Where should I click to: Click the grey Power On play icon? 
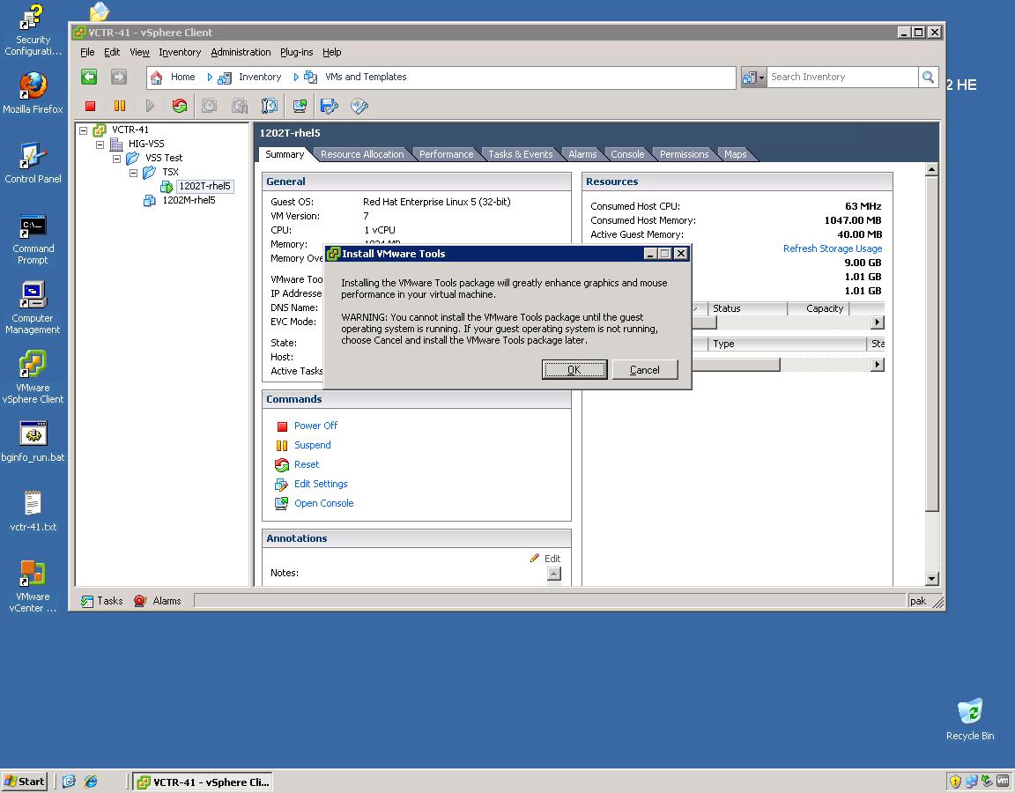tap(150, 106)
